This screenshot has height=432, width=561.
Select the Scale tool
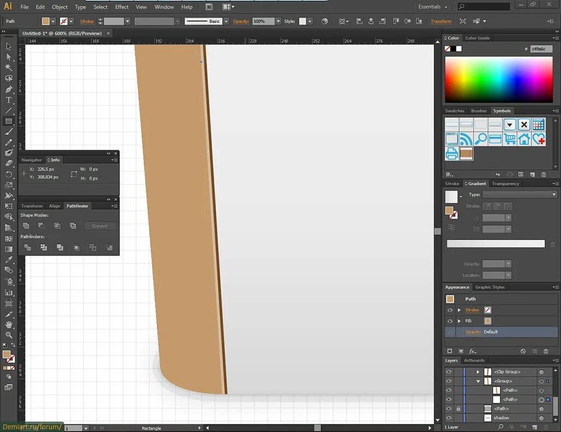9,185
